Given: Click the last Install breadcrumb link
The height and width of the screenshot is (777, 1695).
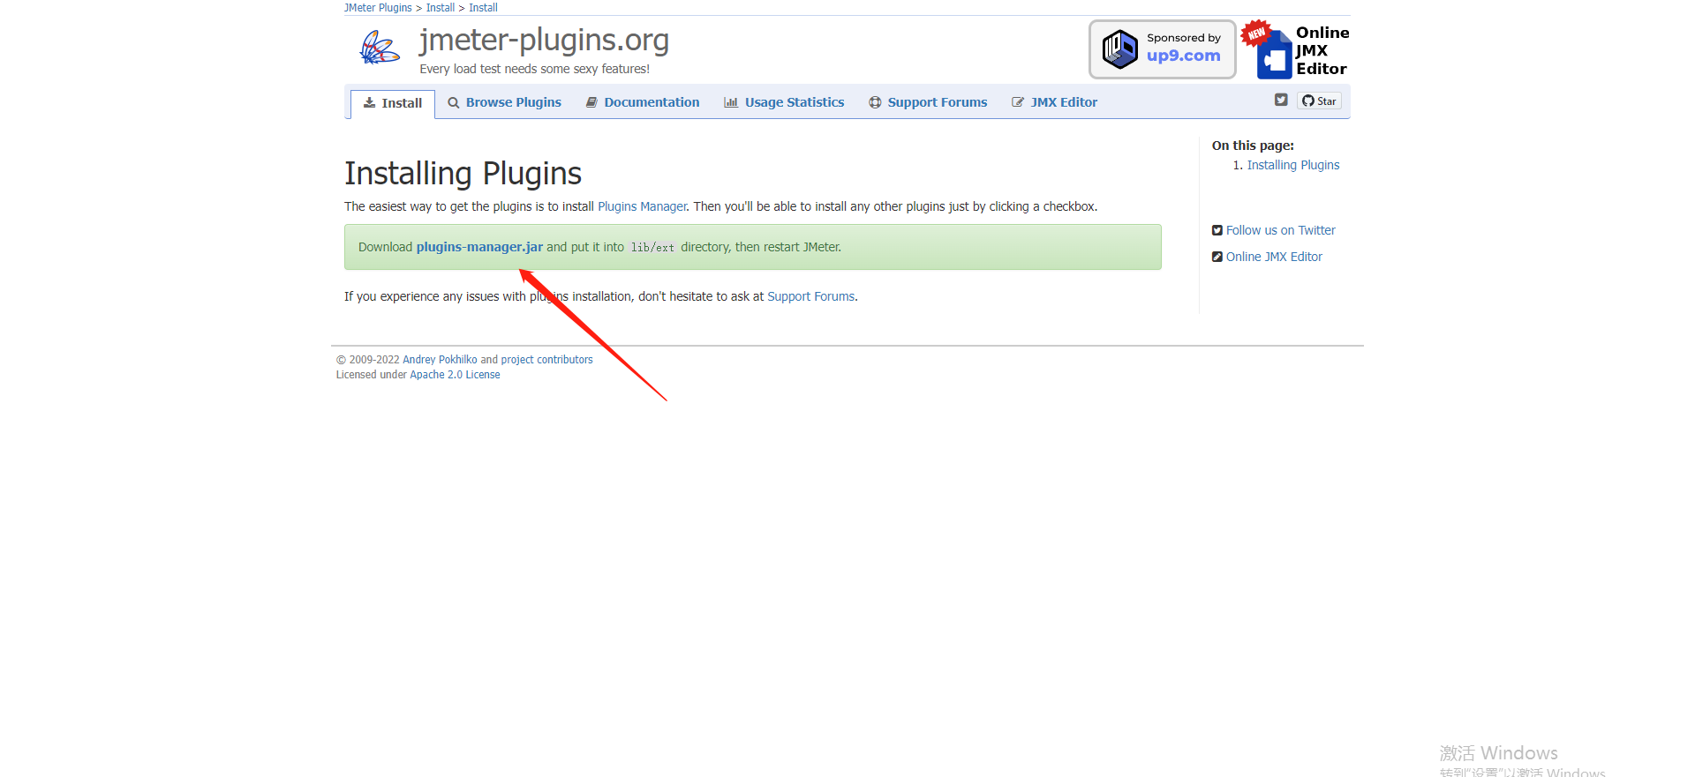Looking at the screenshot, I should [483, 8].
